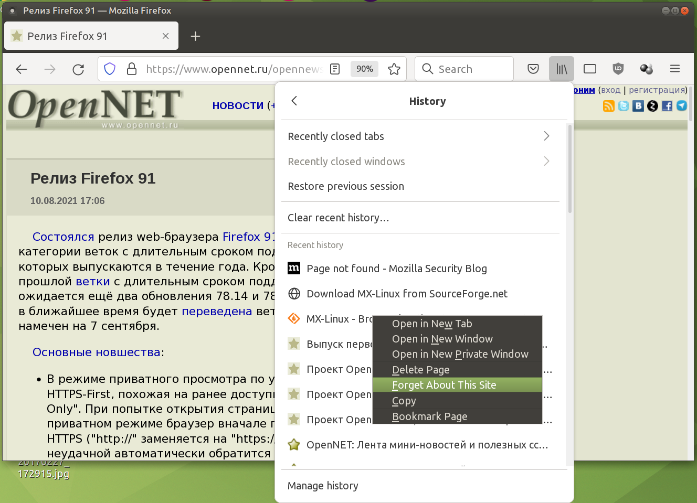
Task: Bookmark page with the star icon
Action: pos(394,69)
